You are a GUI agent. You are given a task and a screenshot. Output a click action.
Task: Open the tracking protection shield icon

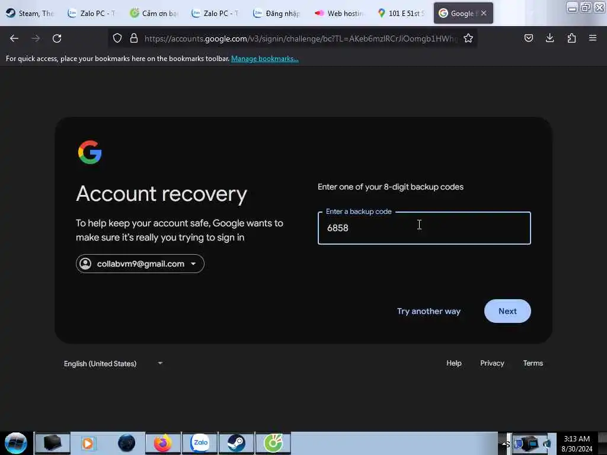pyautogui.click(x=117, y=38)
